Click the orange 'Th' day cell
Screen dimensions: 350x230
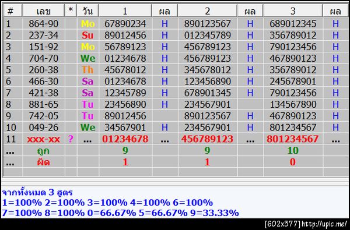87,70
